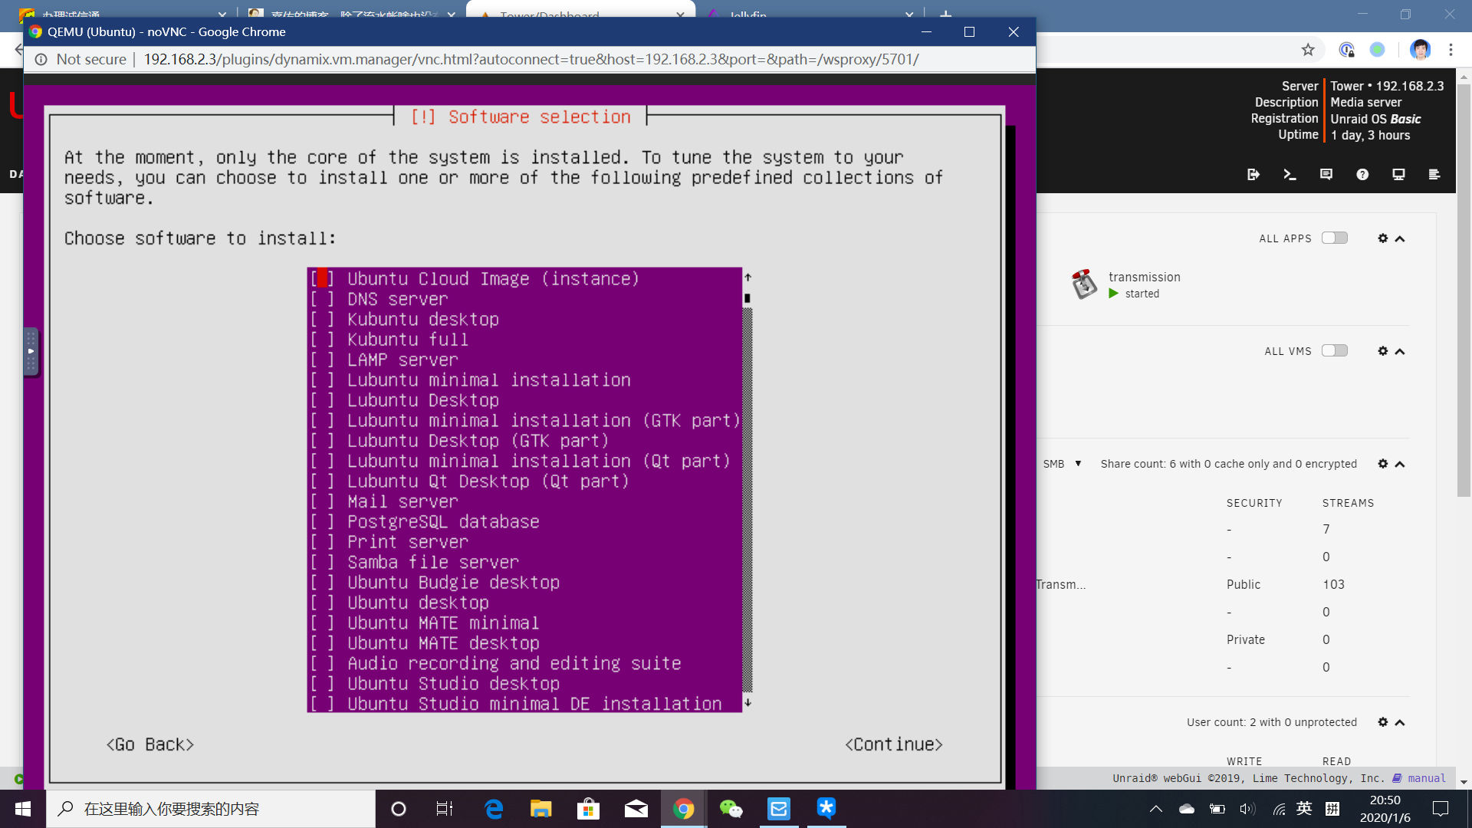Launch WeChat from the Windows taskbar

point(731,808)
